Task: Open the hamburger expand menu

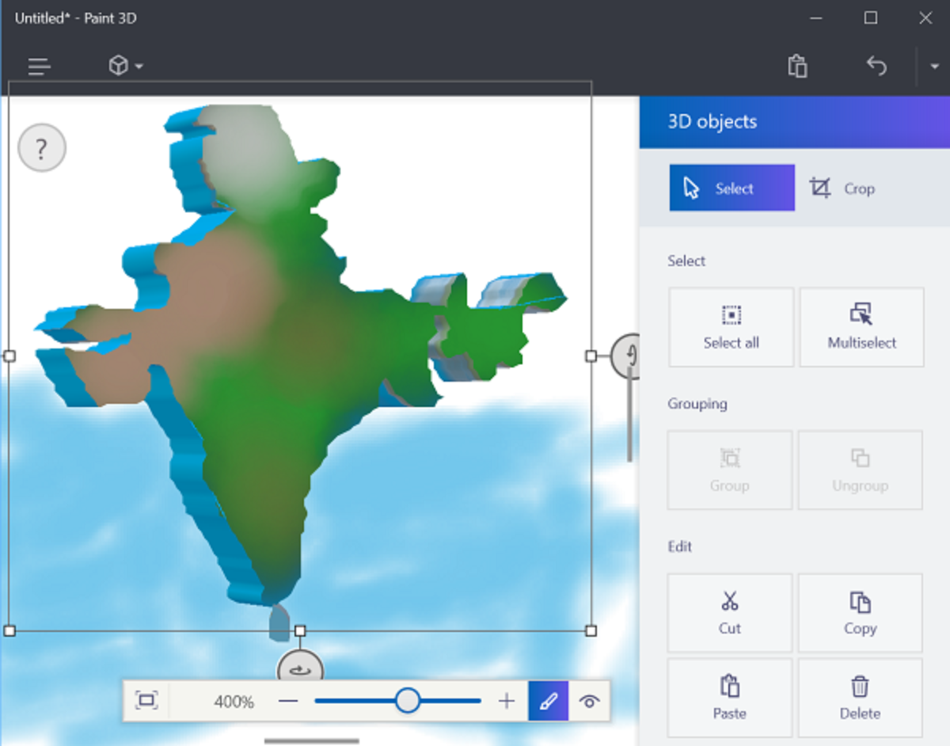Action: (x=39, y=67)
